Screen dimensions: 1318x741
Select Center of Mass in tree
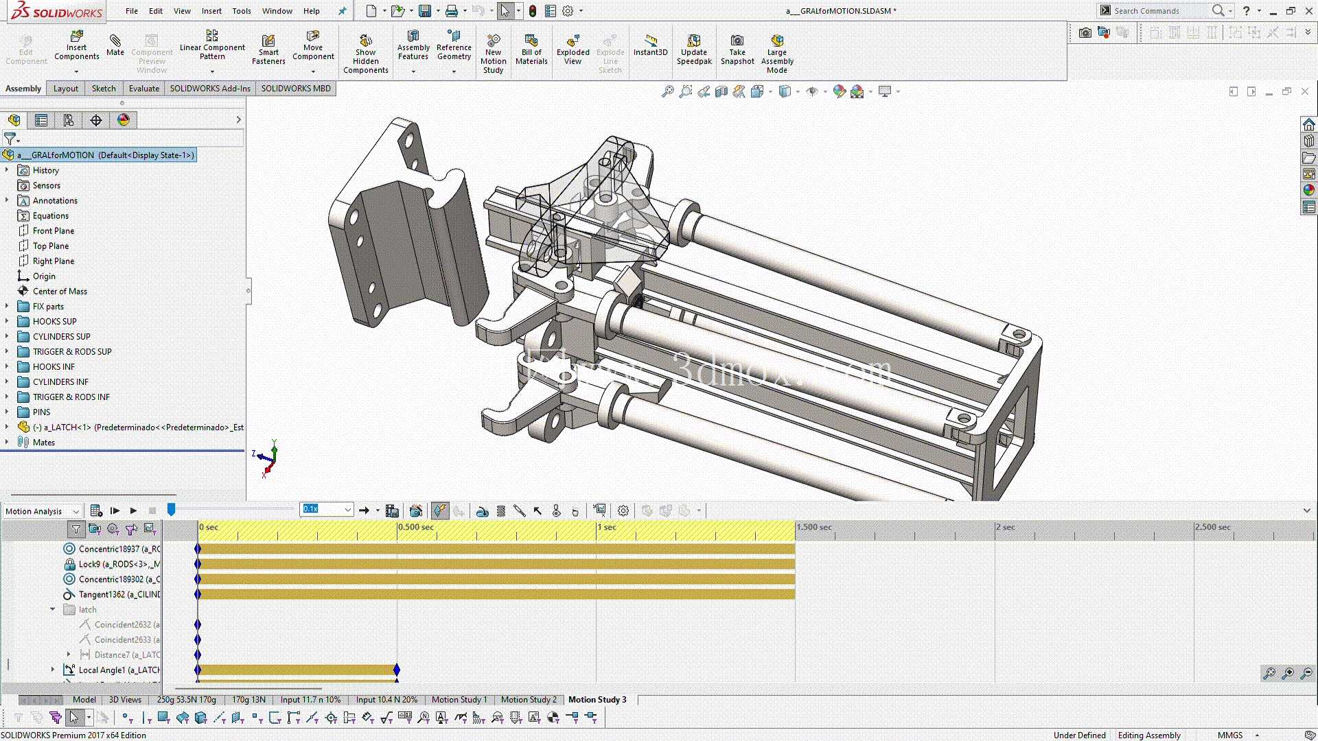[60, 291]
